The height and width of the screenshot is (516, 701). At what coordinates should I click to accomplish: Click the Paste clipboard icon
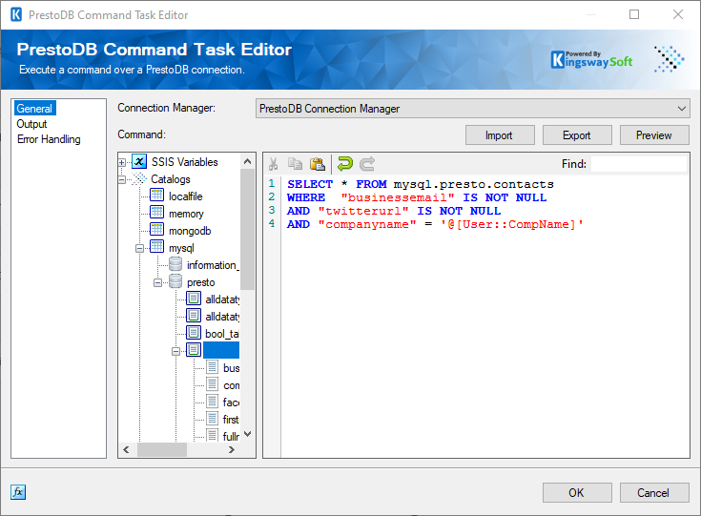(318, 164)
